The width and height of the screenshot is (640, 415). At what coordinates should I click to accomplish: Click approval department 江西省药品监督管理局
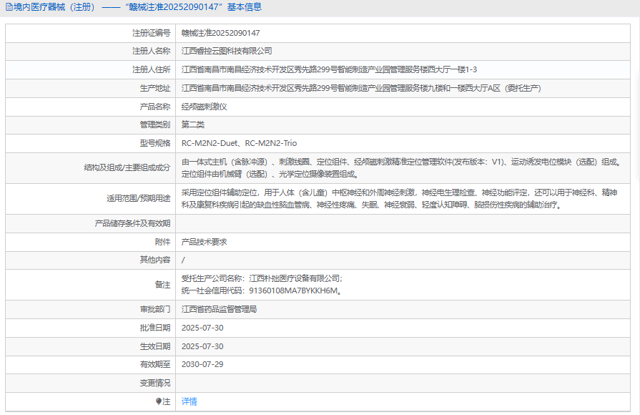[219, 309]
